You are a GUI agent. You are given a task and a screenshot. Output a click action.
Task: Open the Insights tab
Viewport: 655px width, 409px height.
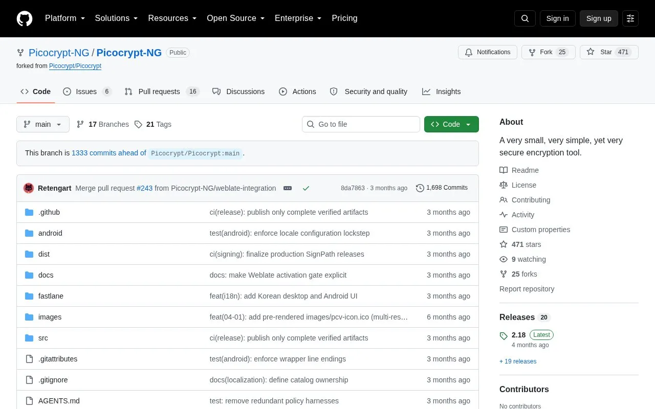click(x=441, y=92)
